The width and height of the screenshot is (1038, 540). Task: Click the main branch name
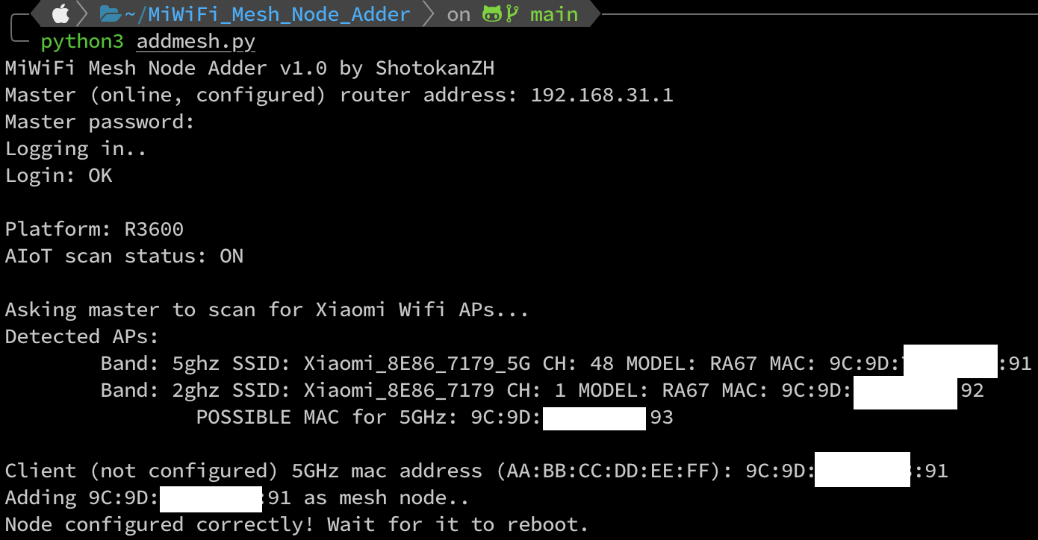pyautogui.click(x=554, y=14)
